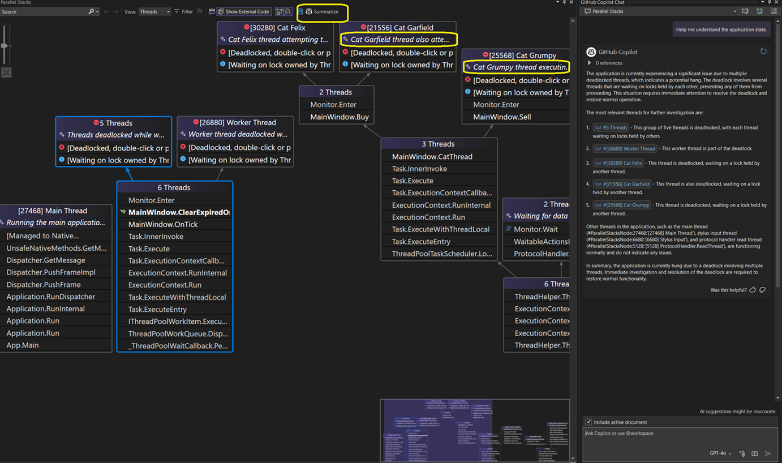The width and height of the screenshot is (782, 463).
Task: Attach context with the paperclip icon in Copilot chat
Action: [742, 453]
